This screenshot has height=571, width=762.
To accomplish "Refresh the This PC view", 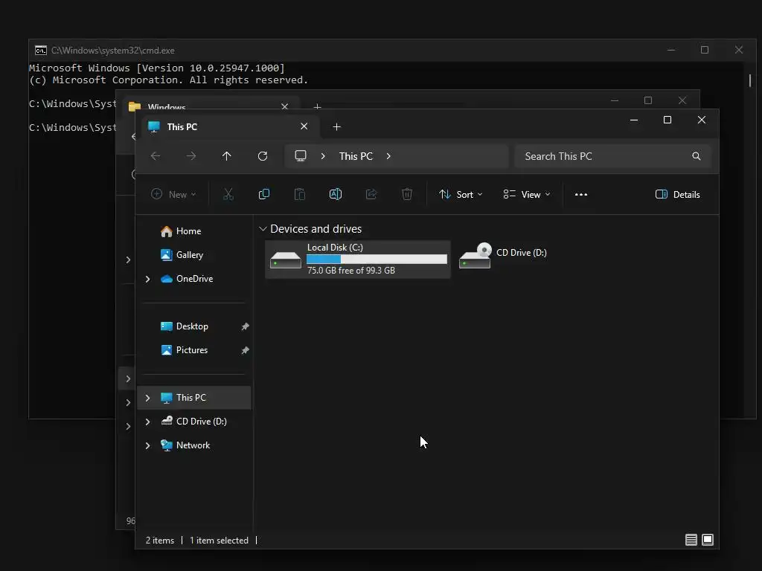I will (x=263, y=156).
